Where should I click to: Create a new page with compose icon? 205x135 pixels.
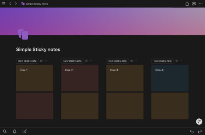(24, 131)
